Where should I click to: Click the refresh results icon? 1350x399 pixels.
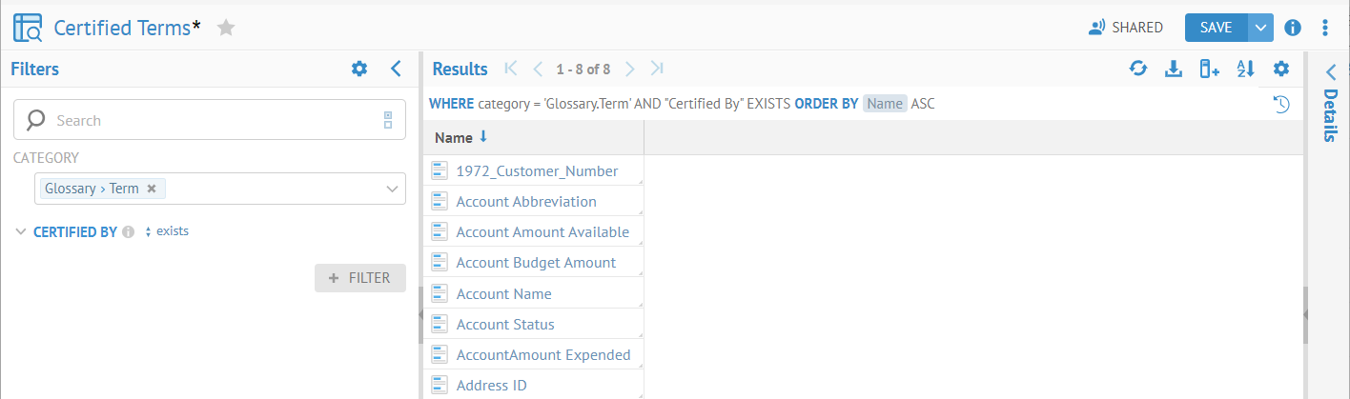[x=1137, y=69]
